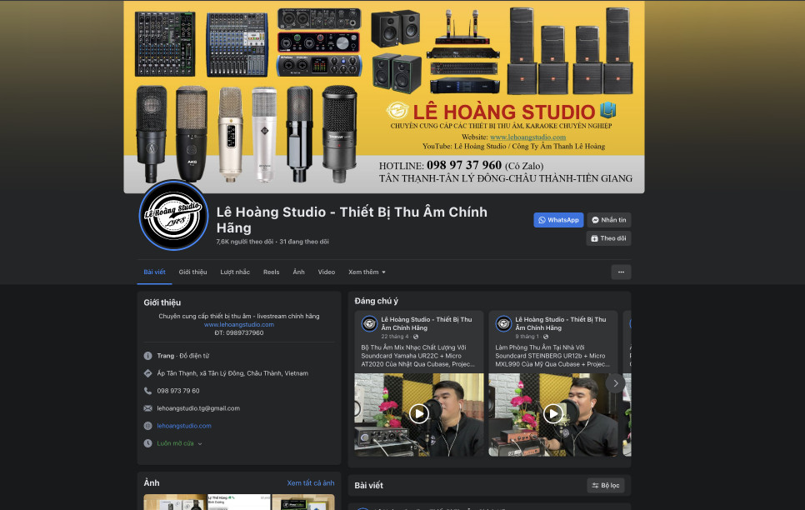This screenshot has width=805, height=510.
Task: Click address Ấp Tân Thạnh, xã Tân Lý Đông
Action: point(232,373)
